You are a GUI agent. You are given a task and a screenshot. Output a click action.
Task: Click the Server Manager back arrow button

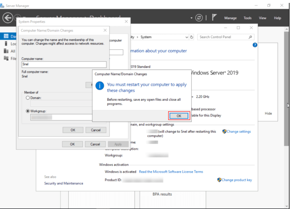(7, 18)
